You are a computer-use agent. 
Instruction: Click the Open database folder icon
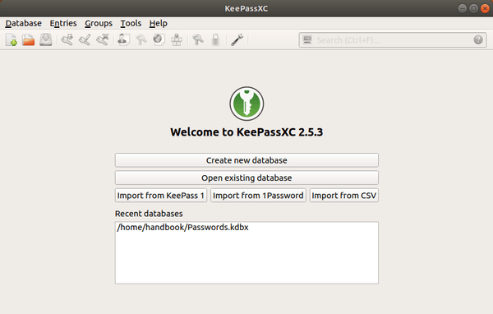28,40
